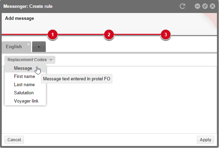The width and height of the screenshot is (219, 148).
Task: Switch to the English tab
Action: [x=14, y=47]
